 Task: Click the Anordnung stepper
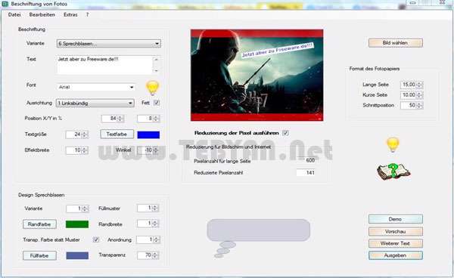(148, 239)
